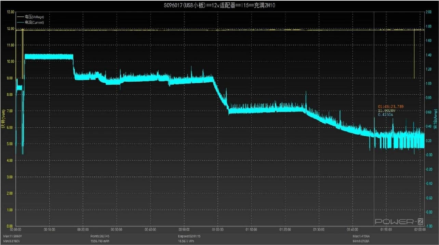
Task: Select the cursor timestamp 01:46:23.789
Action: tap(390, 106)
